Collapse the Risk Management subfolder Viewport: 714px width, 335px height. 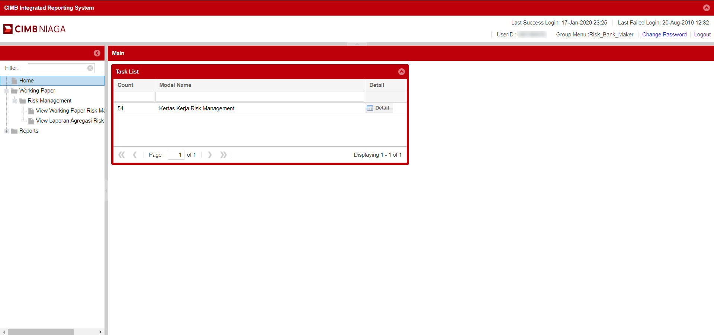[x=15, y=101]
